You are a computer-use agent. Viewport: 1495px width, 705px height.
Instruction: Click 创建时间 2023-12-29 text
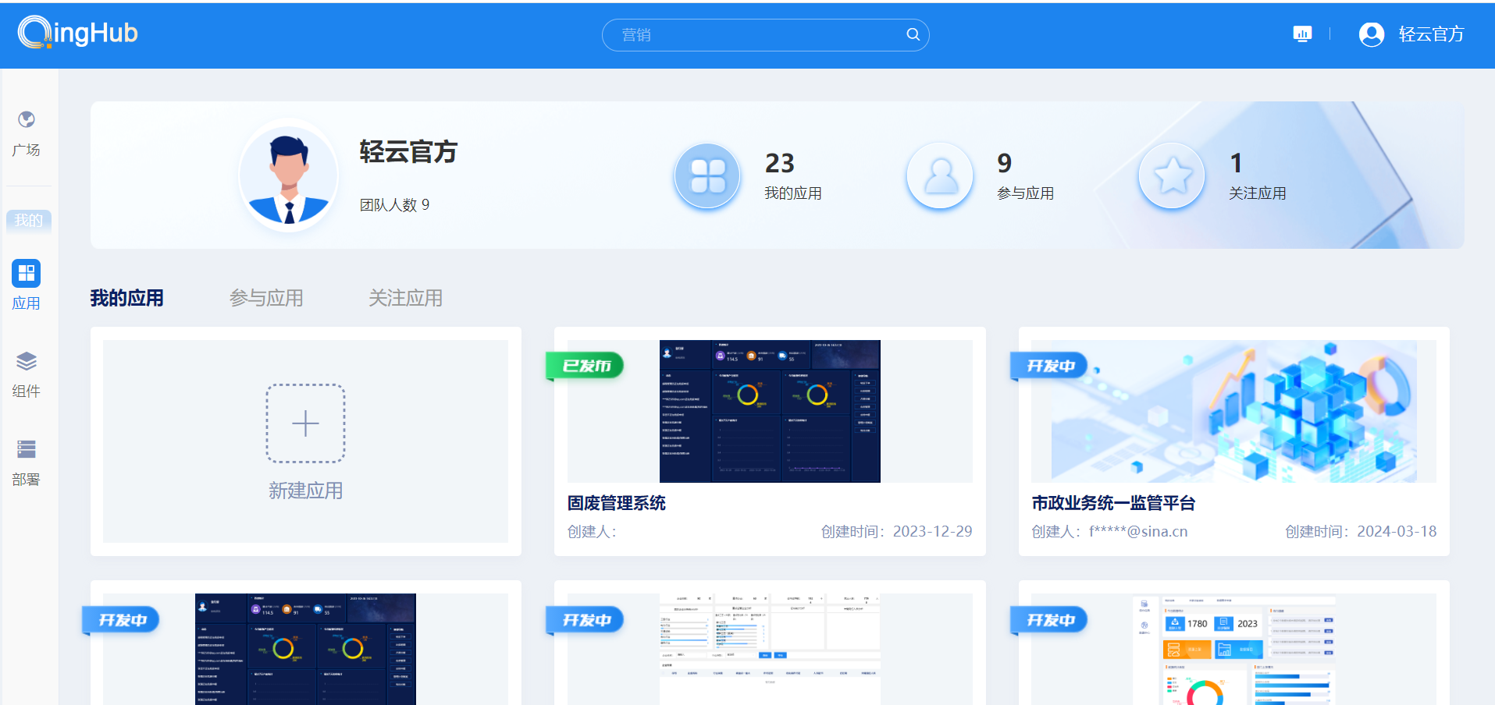click(896, 531)
